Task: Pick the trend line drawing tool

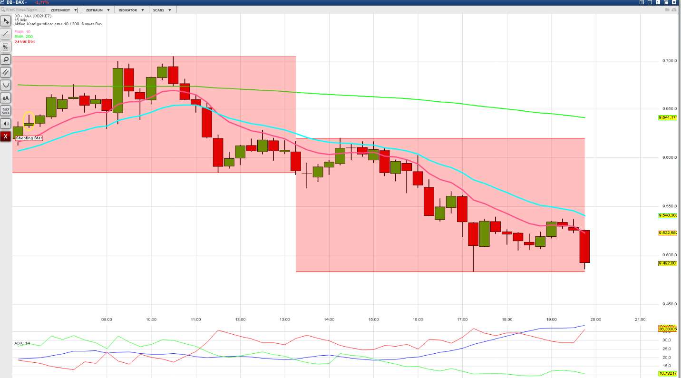Action: pyautogui.click(x=6, y=34)
